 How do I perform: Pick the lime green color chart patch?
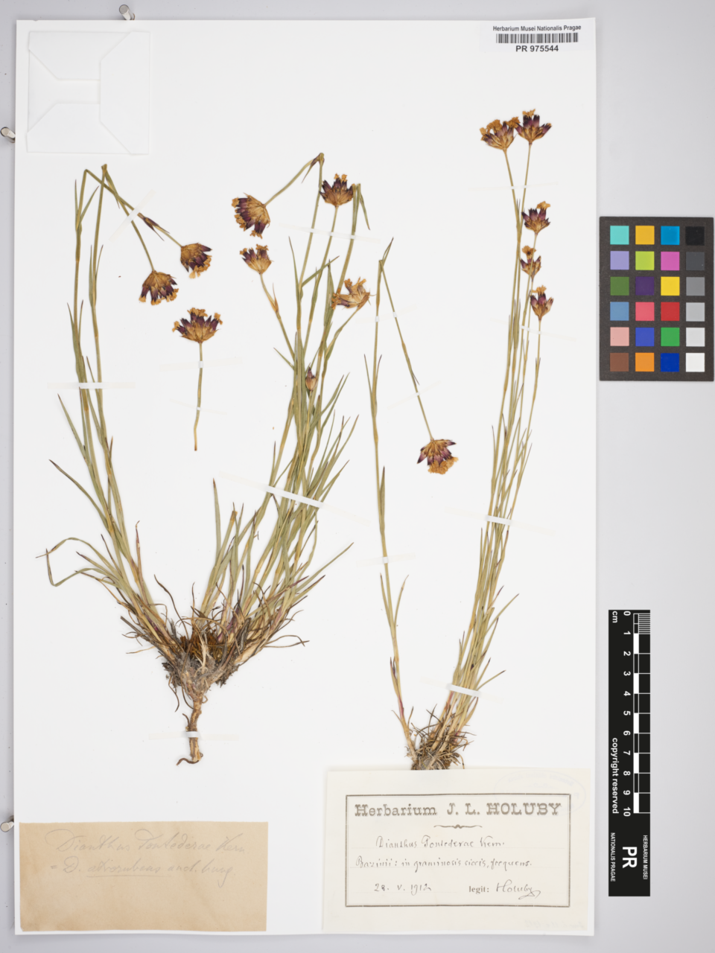pyautogui.click(x=644, y=261)
